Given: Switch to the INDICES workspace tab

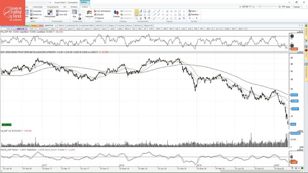Looking at the screenshot, I should [99, 25].
